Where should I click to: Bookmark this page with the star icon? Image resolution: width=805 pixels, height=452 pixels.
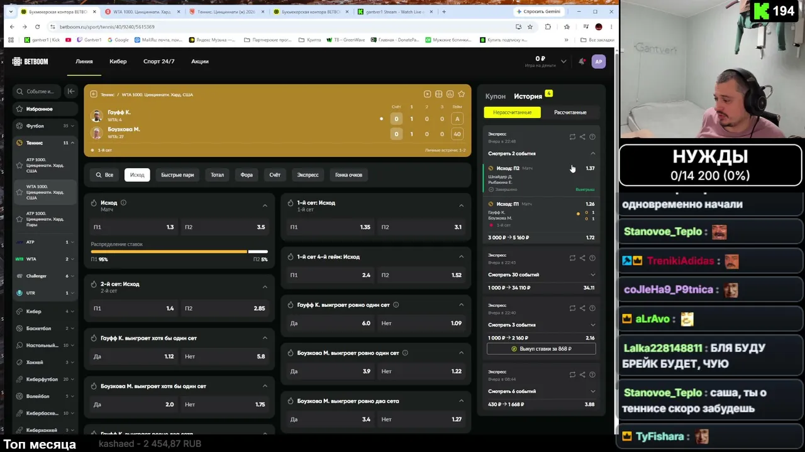(530, 27)
